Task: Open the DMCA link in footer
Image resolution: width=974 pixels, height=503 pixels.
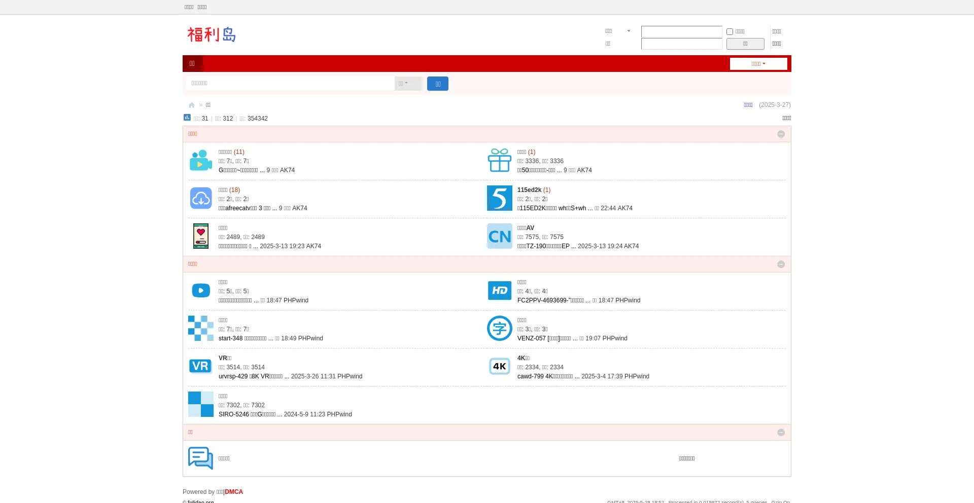Action: (234, 492)
